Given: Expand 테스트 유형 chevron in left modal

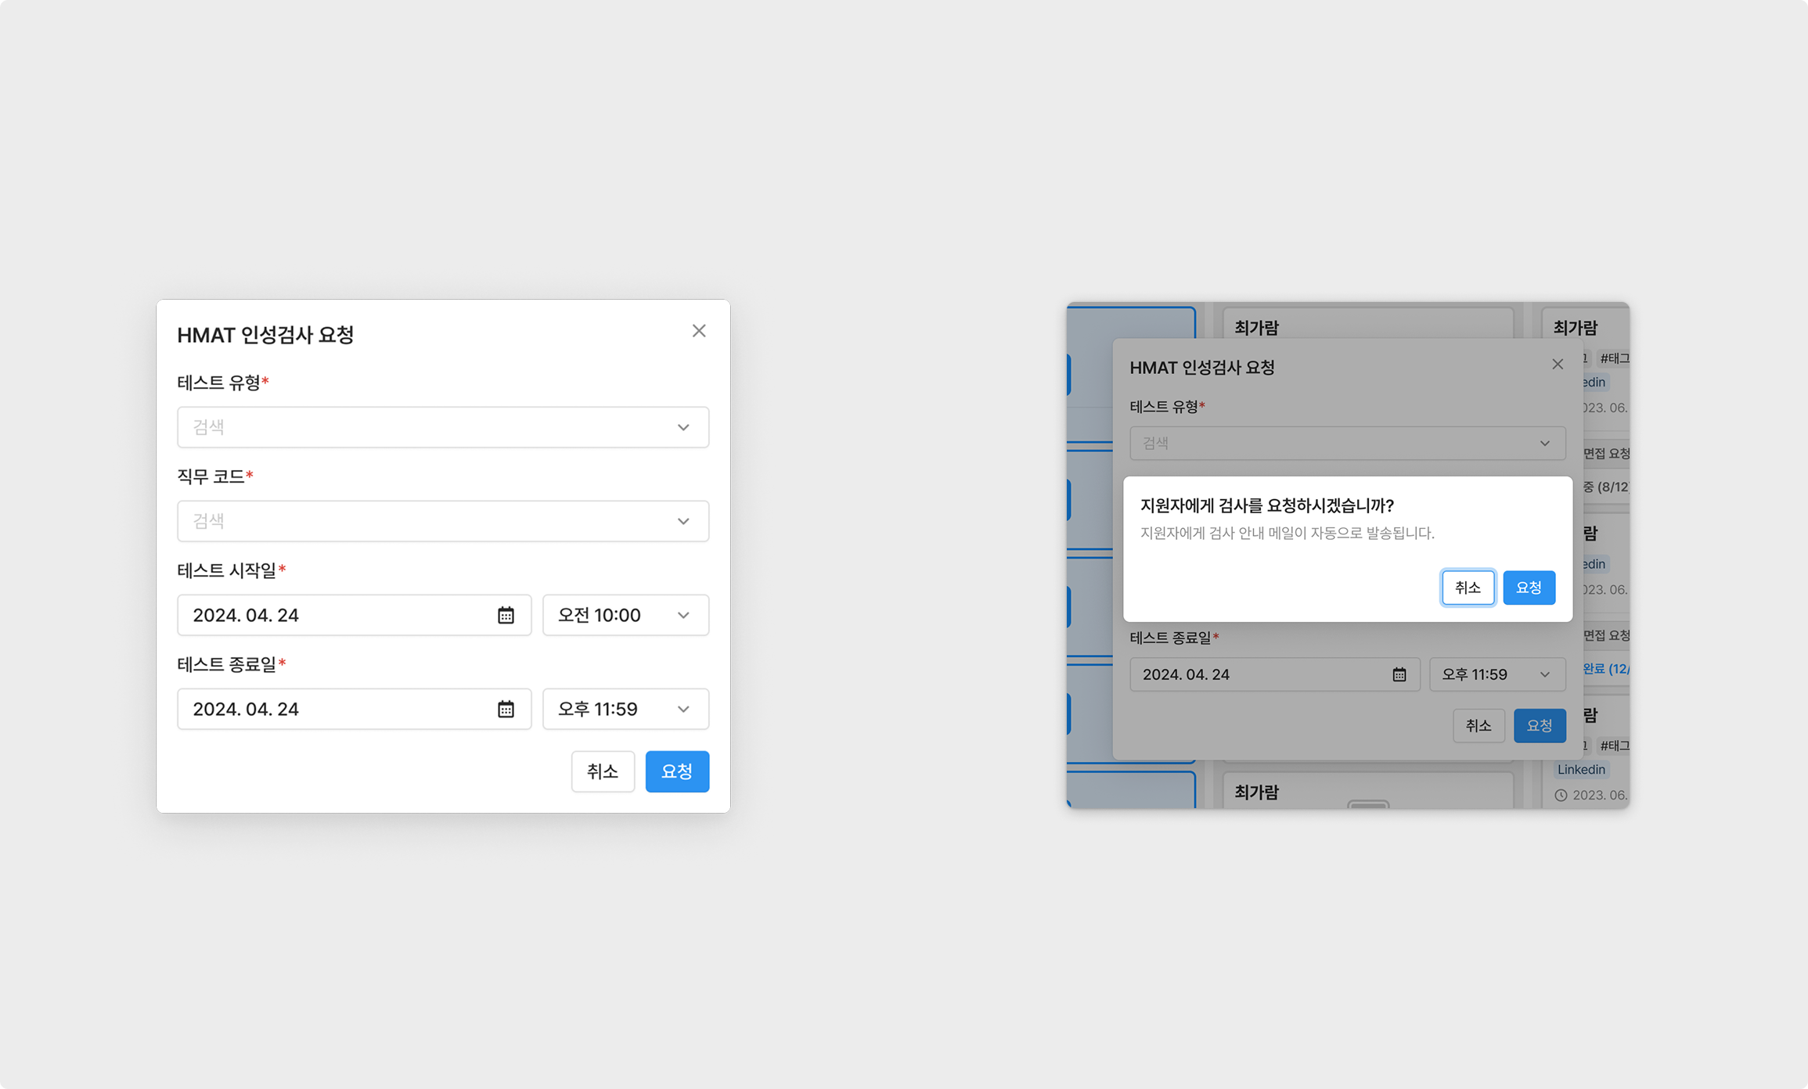Looking at the screenshot, I should pyautogui.click(x=683, y=427).
